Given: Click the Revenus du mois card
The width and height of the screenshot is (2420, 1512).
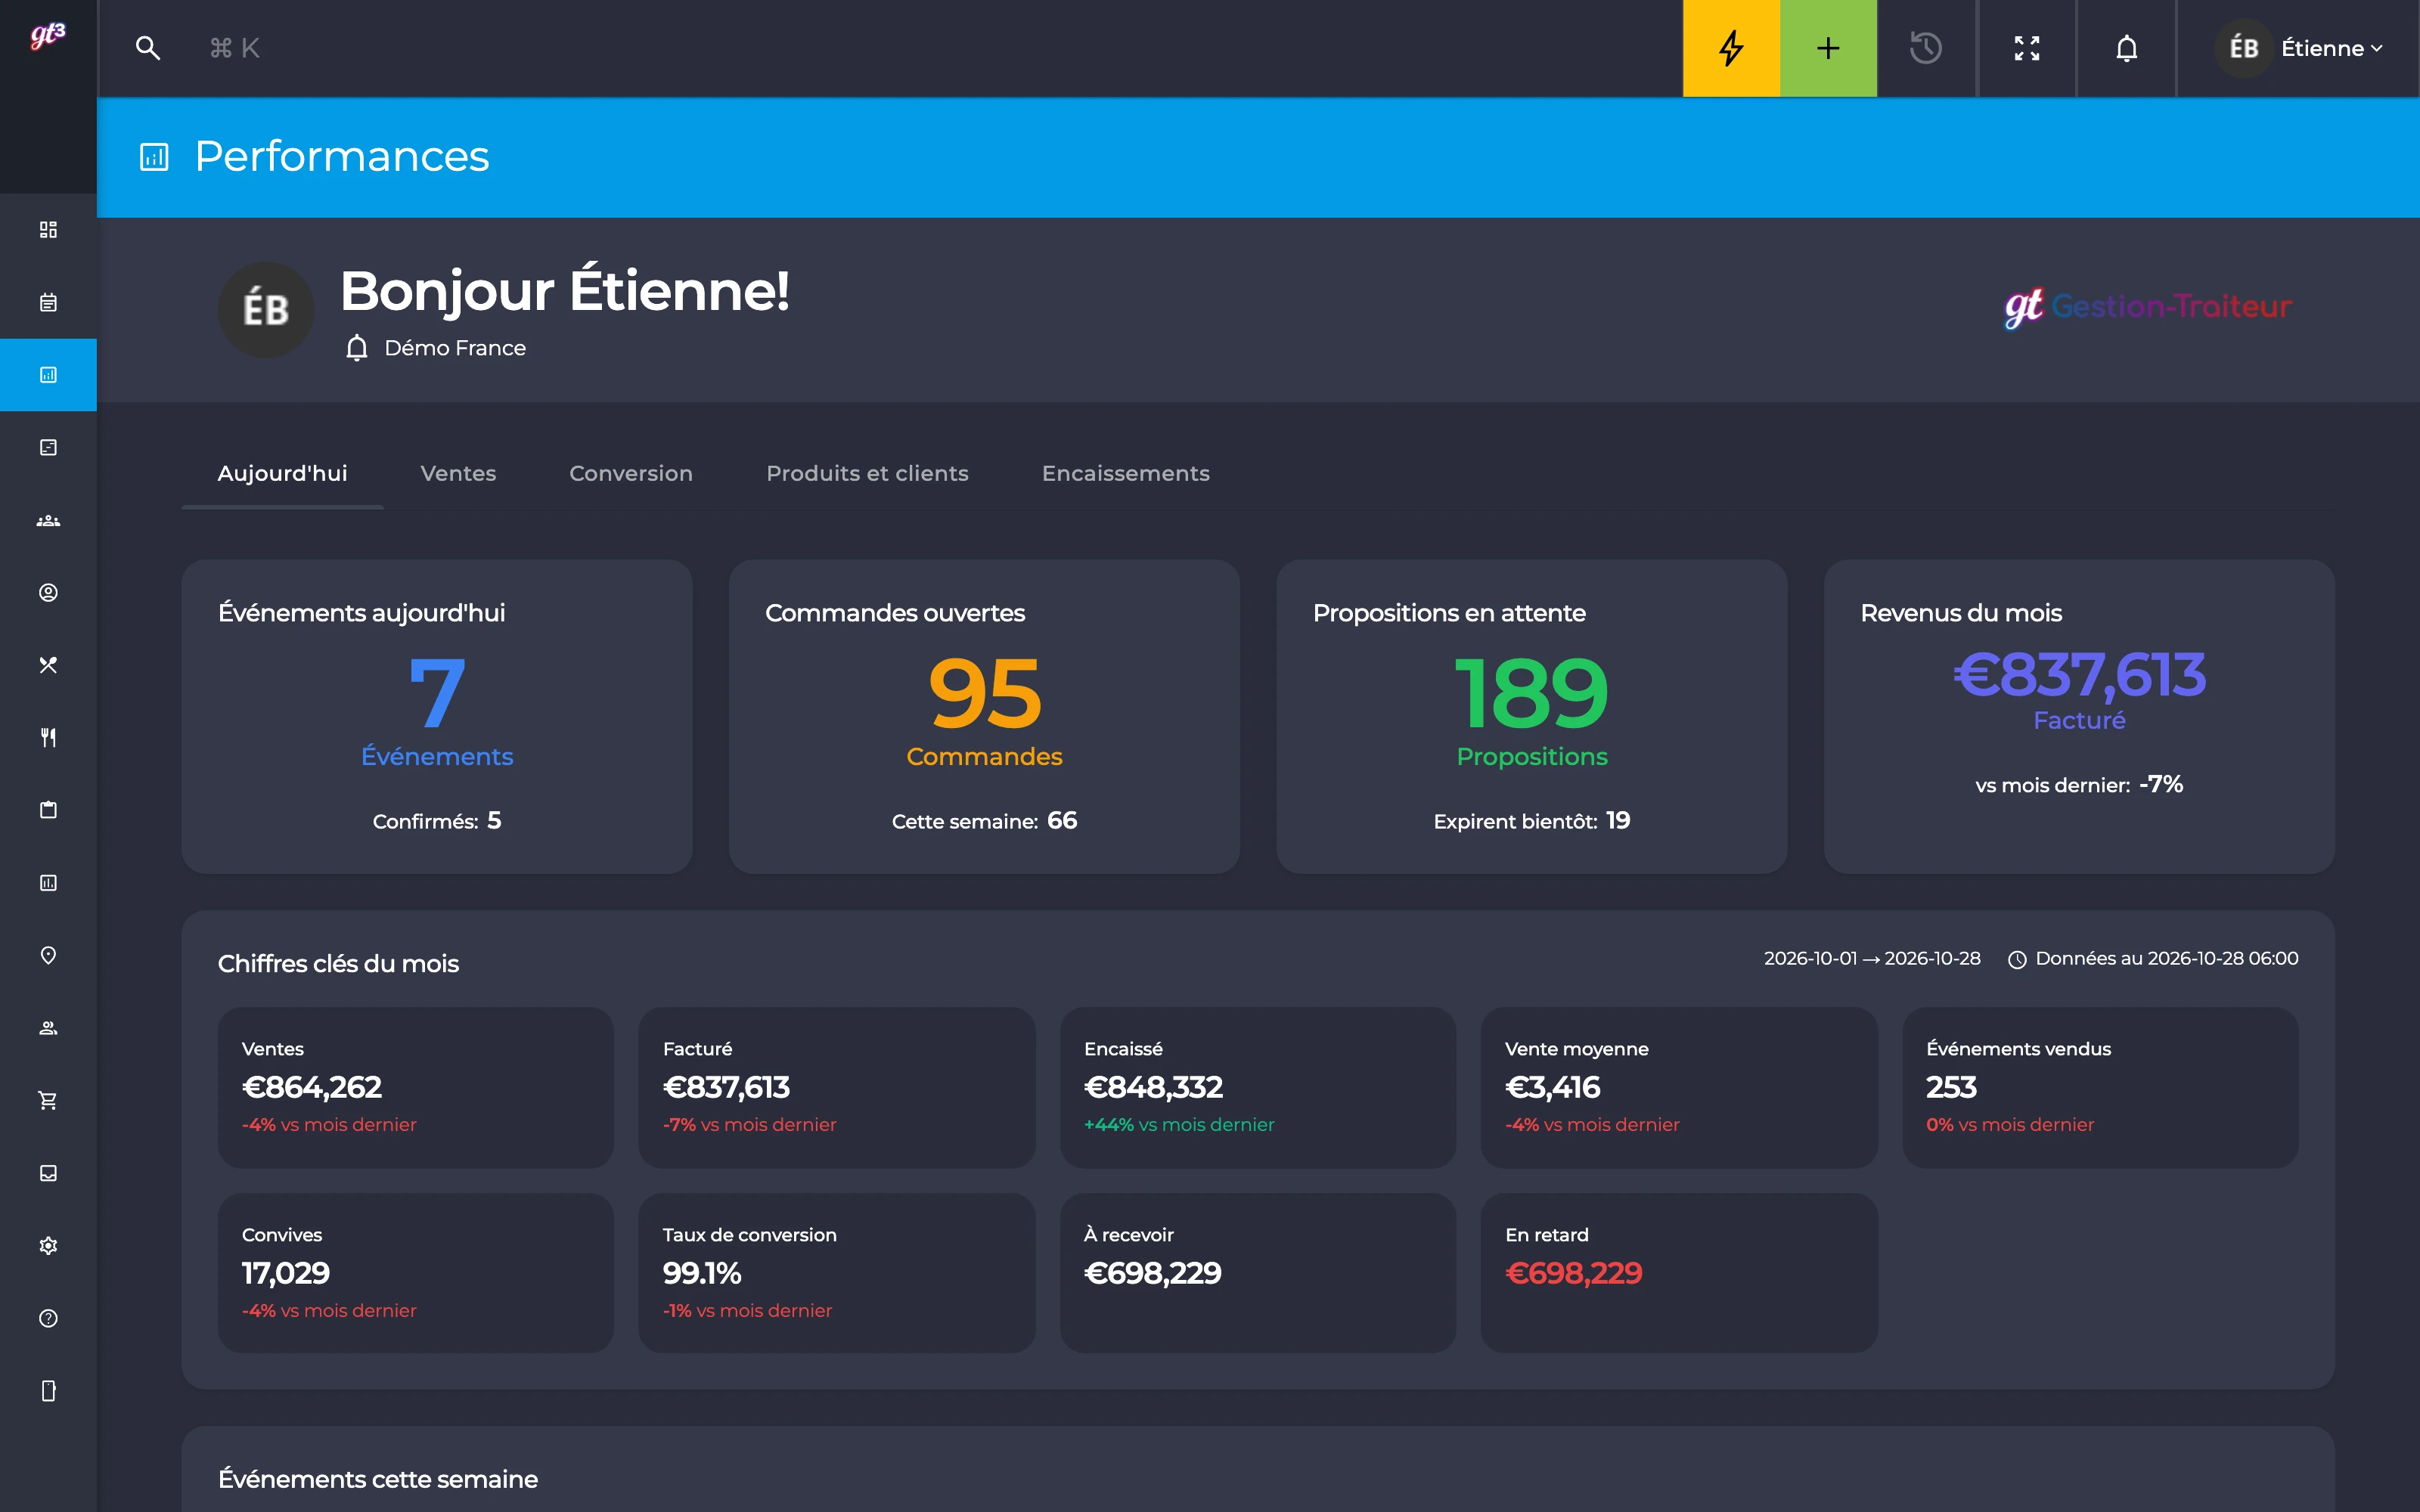Looking at the screenshot, I should [x=2079, y=716].
